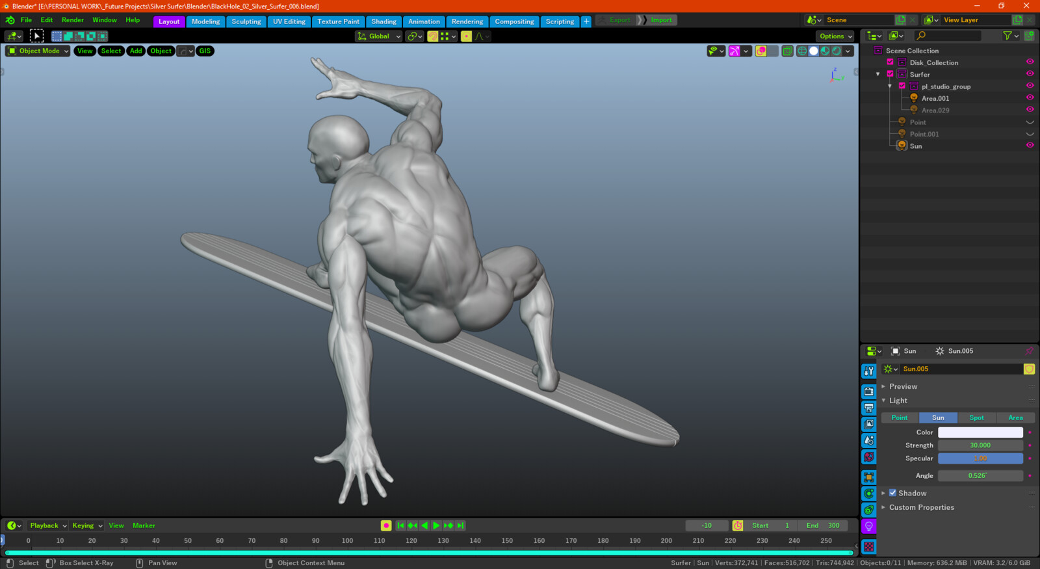This screenshot has height=569, width=1040.
Task: Click the Blender logo menu icon
Action: (10, 20)
